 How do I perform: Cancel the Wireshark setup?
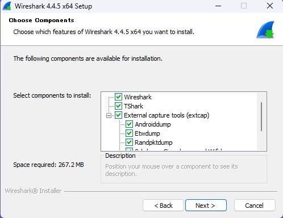coord(255,206)
